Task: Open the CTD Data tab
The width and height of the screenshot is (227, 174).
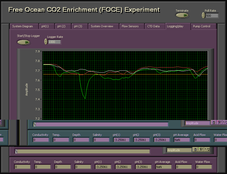Action: click(x=153, y=26)
